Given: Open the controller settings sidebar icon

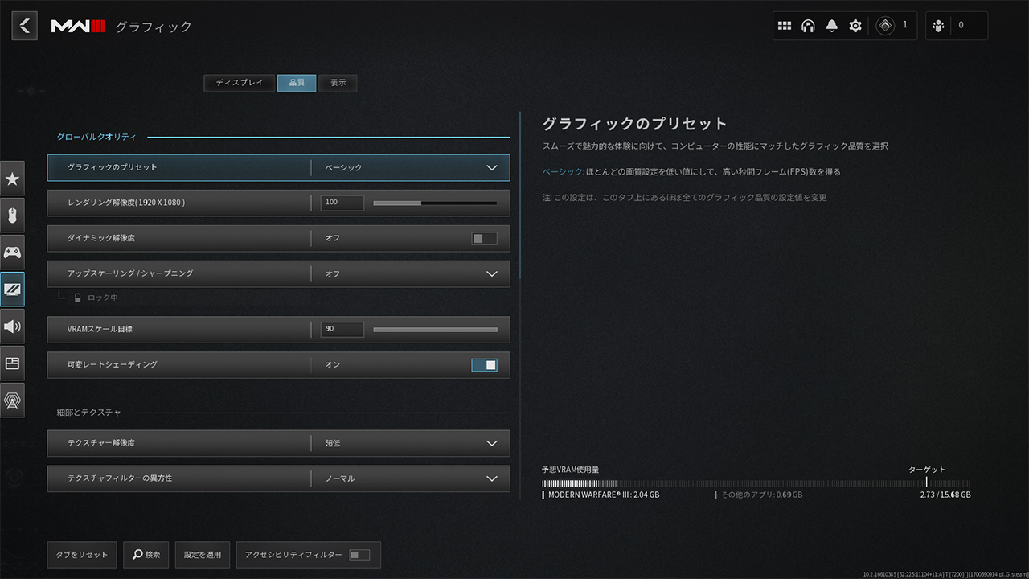Looking at the screenshot, I should 12,253.
